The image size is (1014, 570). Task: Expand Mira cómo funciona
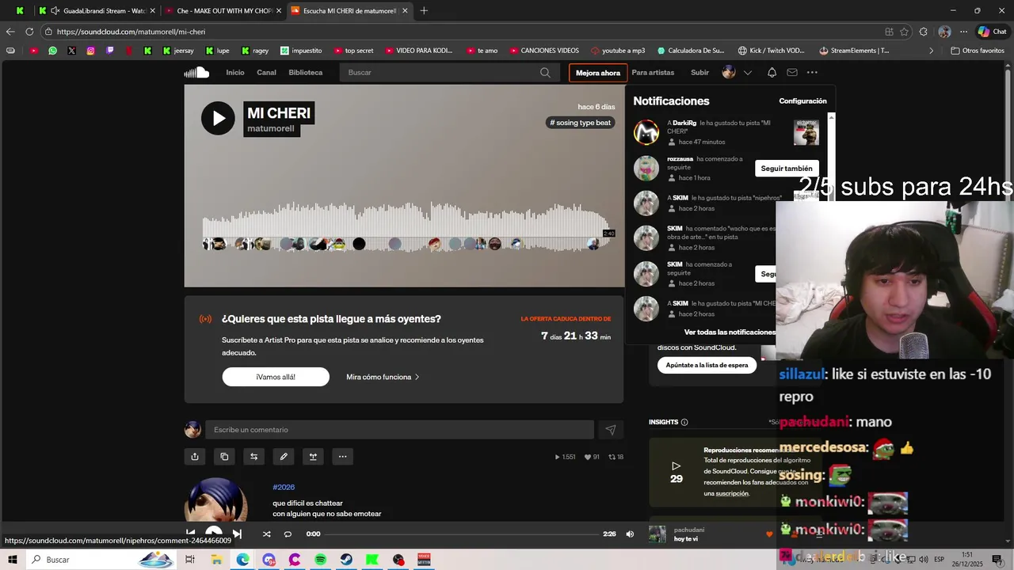pyautogui.click(x=383, y=377)
